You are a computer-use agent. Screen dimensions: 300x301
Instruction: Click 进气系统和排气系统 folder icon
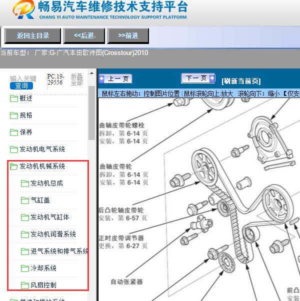pyautogui.click(x=25, y=251)
